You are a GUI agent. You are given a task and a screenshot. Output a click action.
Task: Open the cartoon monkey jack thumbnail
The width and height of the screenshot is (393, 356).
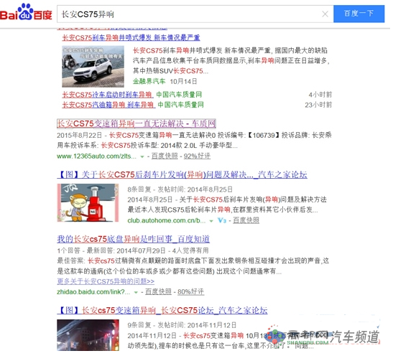point(88,203)
